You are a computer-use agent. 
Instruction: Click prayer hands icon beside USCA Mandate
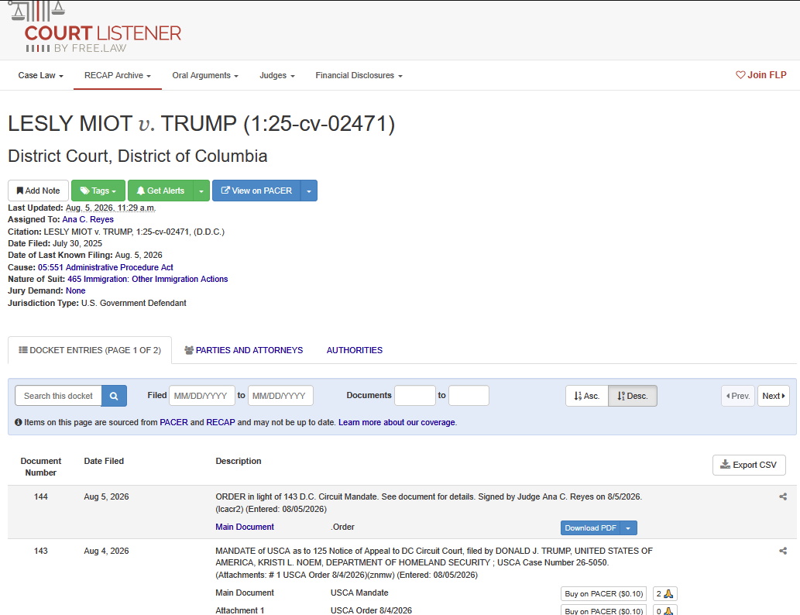664,593
